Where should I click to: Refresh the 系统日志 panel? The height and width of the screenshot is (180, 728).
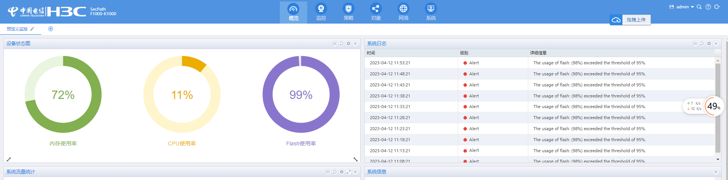click(702, 44)
